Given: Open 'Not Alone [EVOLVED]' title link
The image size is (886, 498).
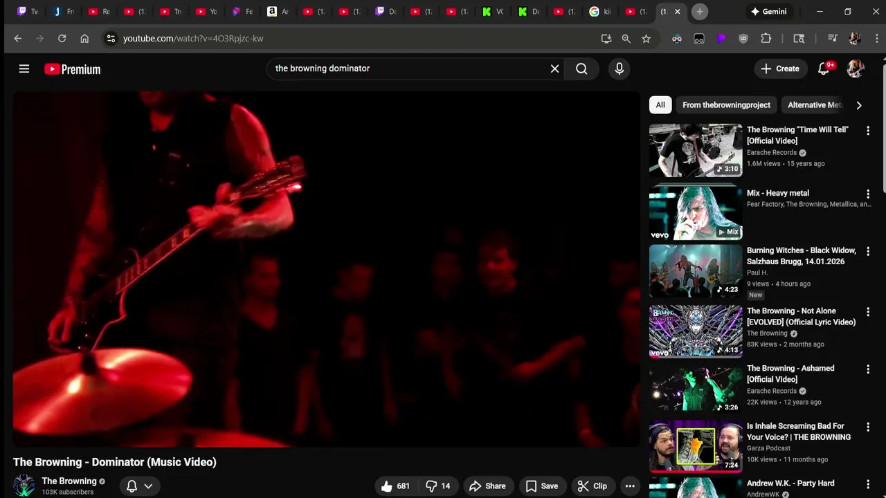Looking at the screenshot, I should (801, 317).
